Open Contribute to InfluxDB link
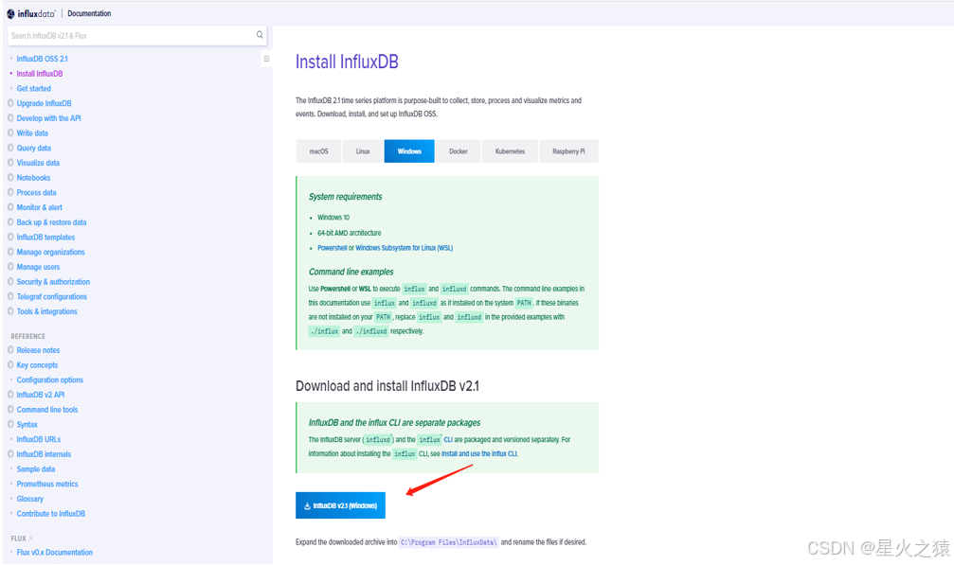Image resolution: width=954 pixels, height=565 pixels. pyautogui.click(x=51, y=514)
